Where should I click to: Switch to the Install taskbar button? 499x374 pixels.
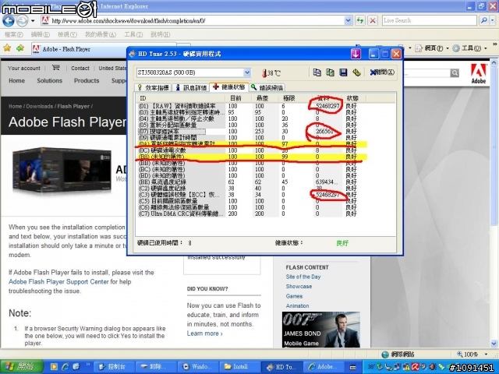pos(240,367)
